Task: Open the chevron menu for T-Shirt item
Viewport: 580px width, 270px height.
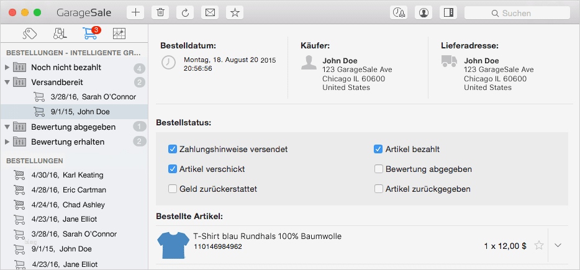Action: pos(558,245)
